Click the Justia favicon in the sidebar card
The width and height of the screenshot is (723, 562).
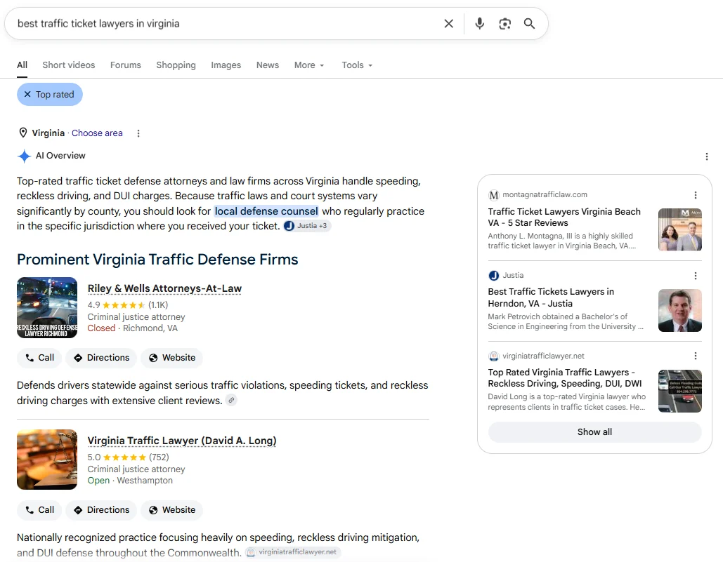pyautogui.click(x=493, y=276)
